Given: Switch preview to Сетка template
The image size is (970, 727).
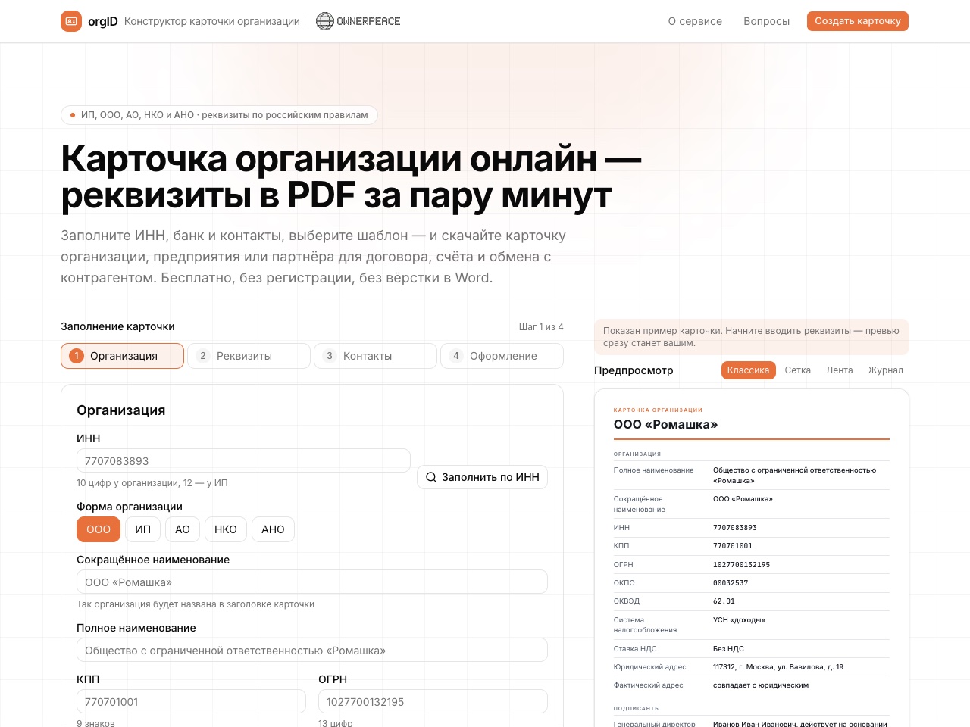Looking at the screenshot, I should pos(798,370).
